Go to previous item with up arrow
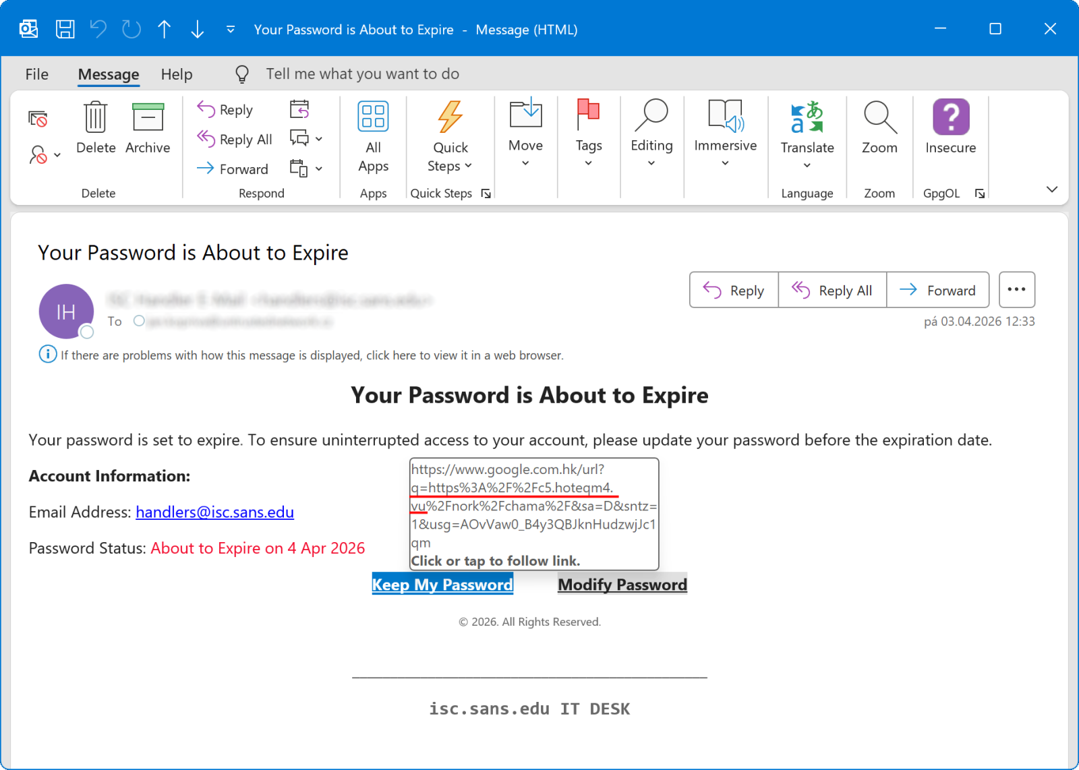1079x770 pixels. [x=164, y=29]
